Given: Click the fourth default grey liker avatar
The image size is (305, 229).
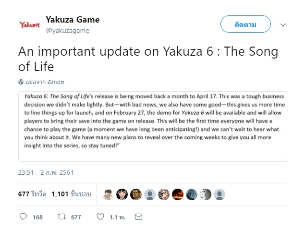Looking at the screenshot, I should pyautogui.click(x=150, y=194).
